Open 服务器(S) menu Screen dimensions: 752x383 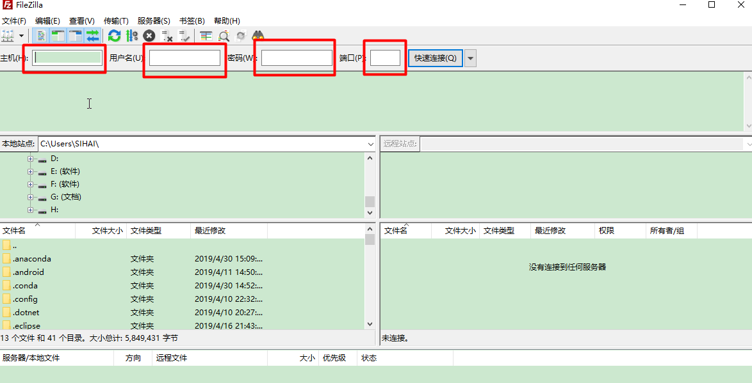tap(154, 21)
